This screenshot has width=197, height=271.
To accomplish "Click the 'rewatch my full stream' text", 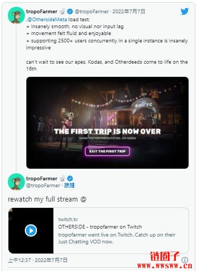I will 43,199.
